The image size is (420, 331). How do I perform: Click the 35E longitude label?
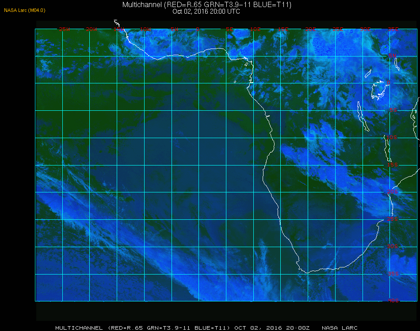click(393, 29)
